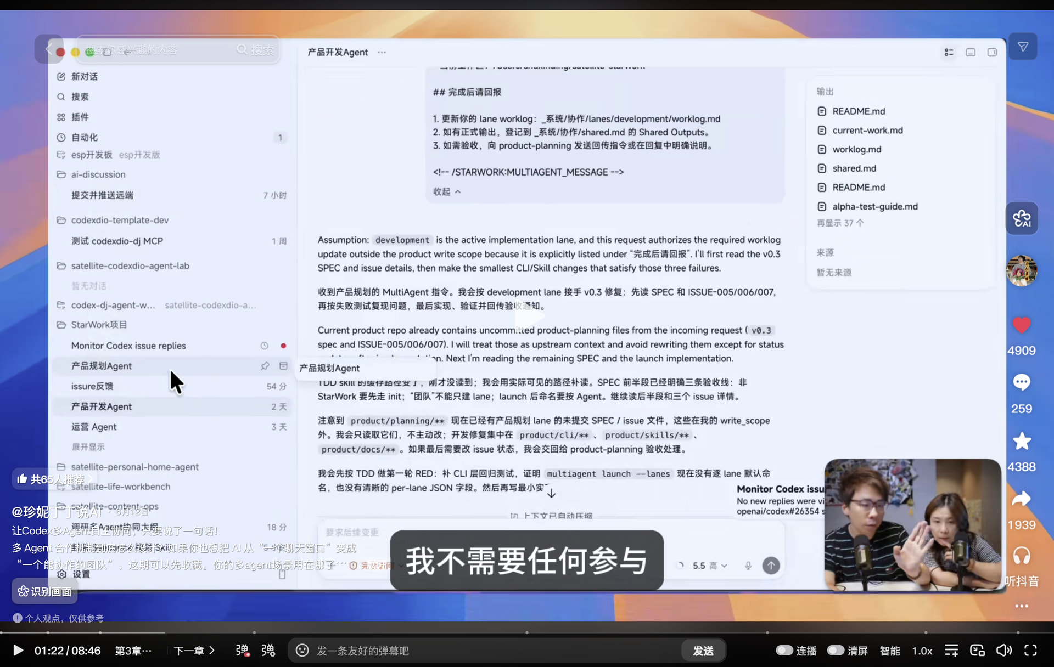Like the video with the heart icon
This screenshot has height=667, width=1054.
(1022, 325)
